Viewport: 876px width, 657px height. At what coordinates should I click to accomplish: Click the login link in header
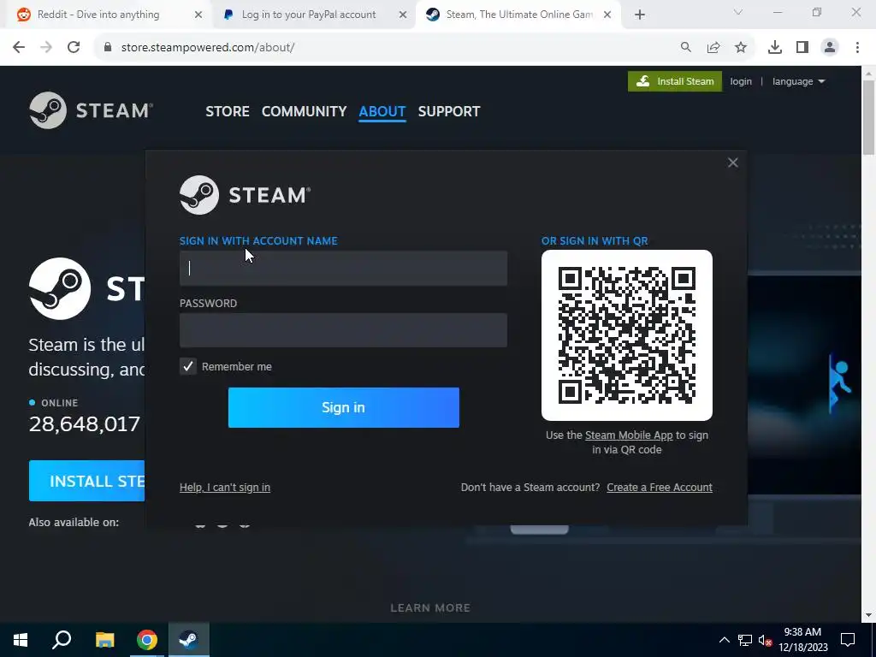(x=741, y=81)
